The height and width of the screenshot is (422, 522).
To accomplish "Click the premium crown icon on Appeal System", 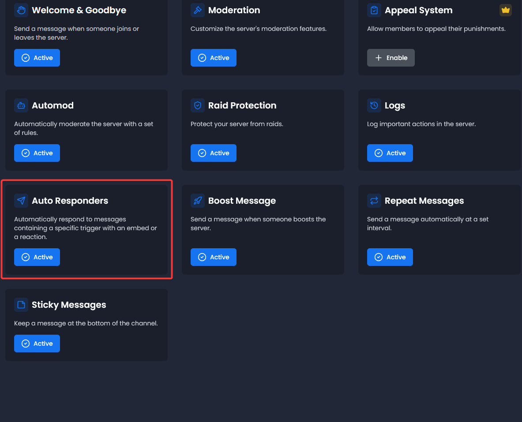I will click(x=505, y=10).
